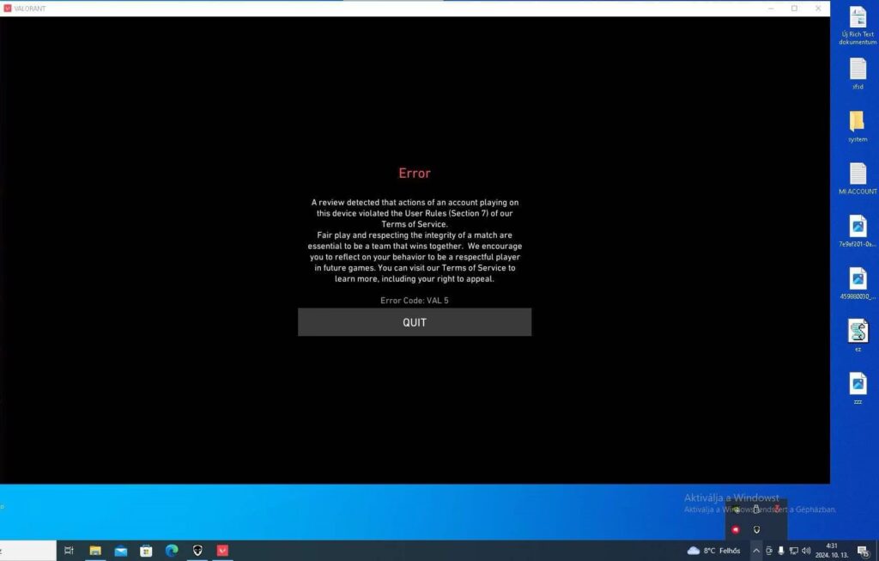Open the notification center icon
The image size is (879, 561).
(x=864, y=551)
